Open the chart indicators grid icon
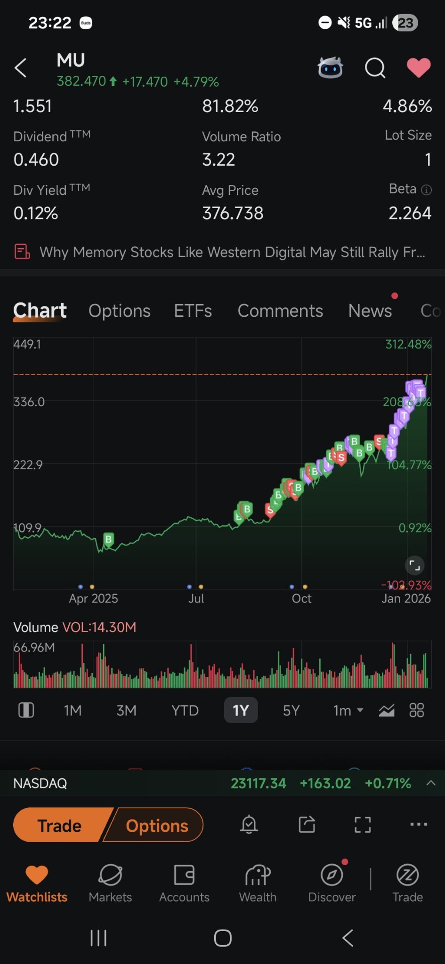 click(x=417, y=710)
